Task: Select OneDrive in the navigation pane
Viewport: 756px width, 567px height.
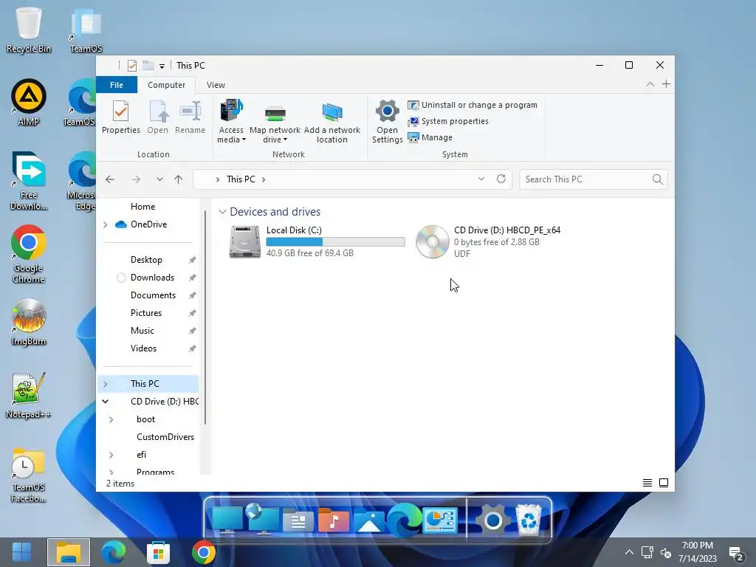Action: tap(148, 224)
